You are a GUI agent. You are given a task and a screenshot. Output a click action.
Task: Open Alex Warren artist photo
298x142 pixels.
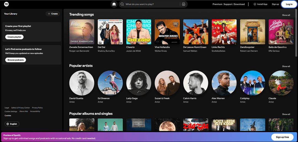pyautogui.click(x=224, y=83)
